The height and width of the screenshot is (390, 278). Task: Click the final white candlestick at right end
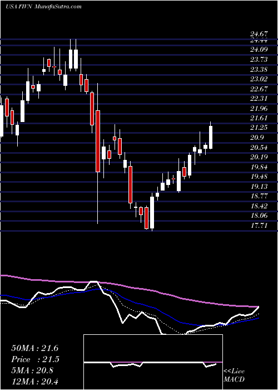click(211, 138)
